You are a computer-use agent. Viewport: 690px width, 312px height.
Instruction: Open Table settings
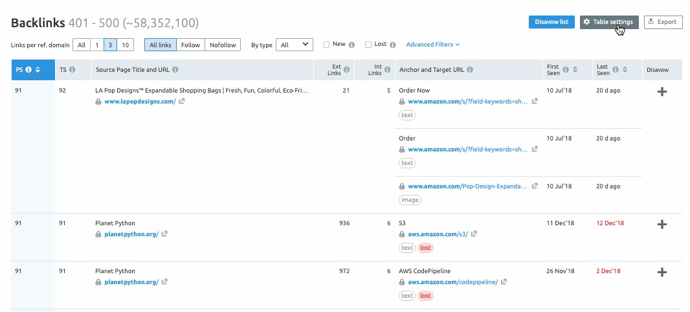[x=608, y=22]
